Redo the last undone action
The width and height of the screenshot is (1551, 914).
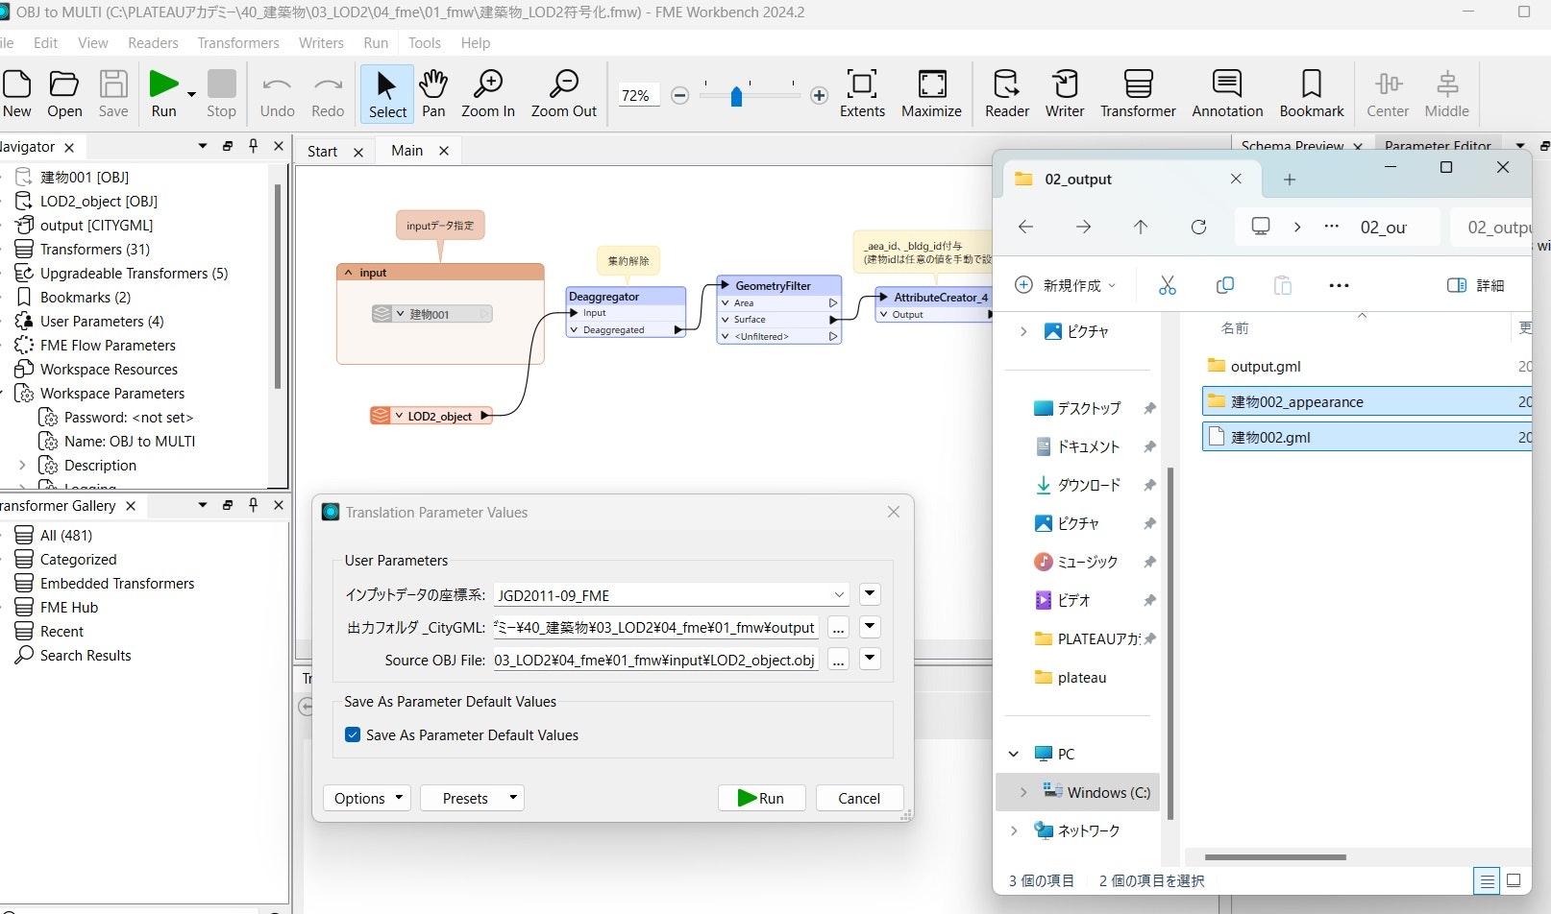coord(328,94)
